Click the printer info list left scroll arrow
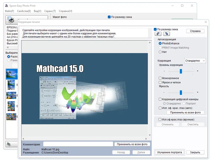This screenshot has width=212, height=162. (8, 47)
